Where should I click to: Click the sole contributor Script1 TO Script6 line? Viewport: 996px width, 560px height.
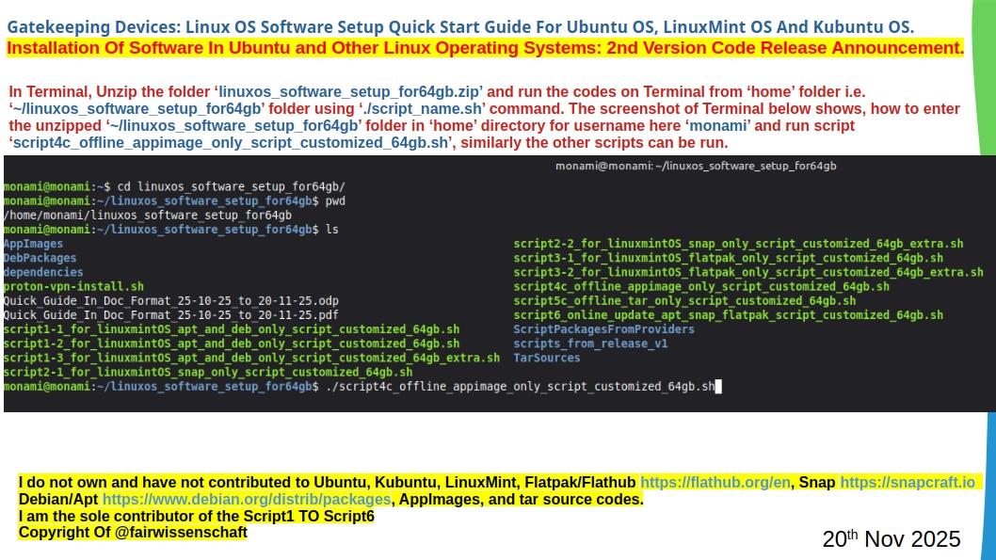click(x=196, y=516)
